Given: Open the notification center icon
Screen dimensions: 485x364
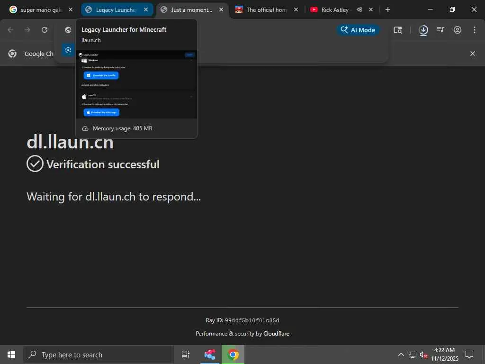Looking at the screenshot, I should [x=469, y=355].
